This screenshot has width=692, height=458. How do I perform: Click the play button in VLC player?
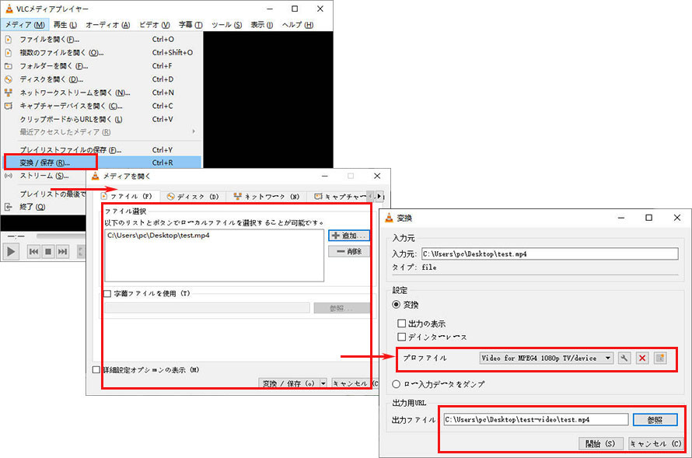click(x=11, y=251)
